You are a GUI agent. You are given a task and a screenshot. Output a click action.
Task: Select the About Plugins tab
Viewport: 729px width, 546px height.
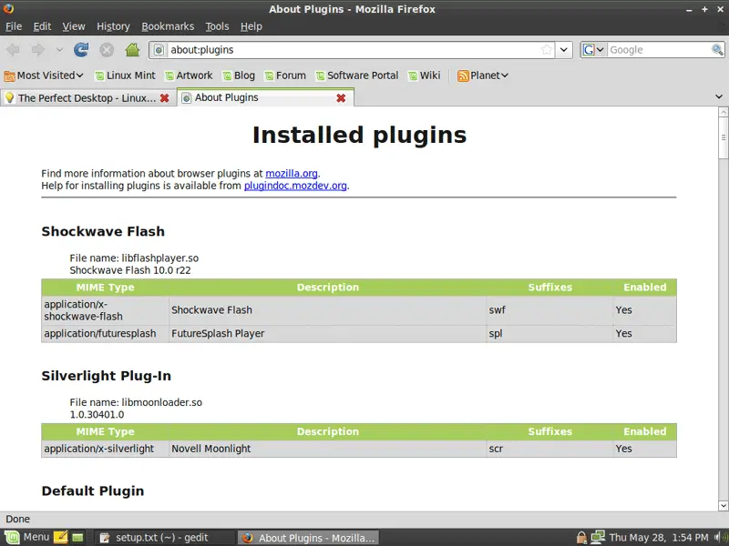click(265, 97)
